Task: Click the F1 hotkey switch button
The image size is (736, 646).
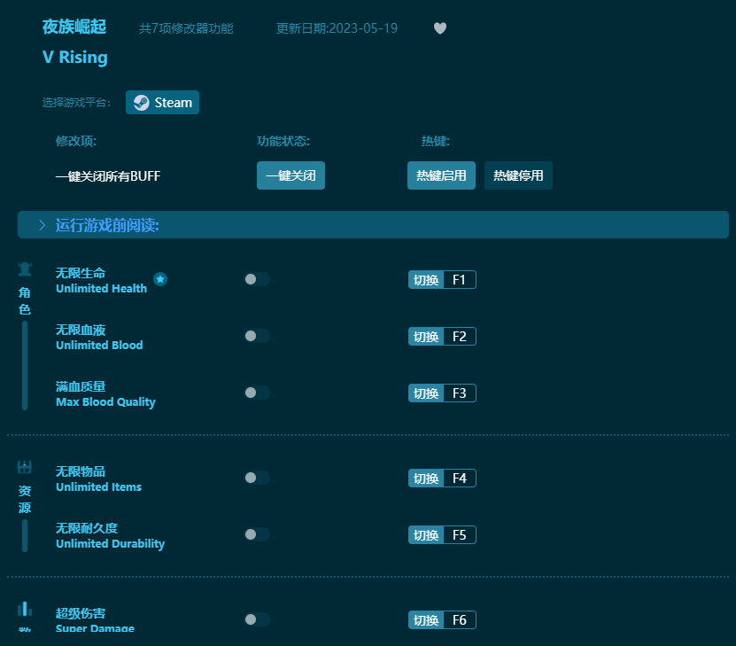Action: pos(442,280)
